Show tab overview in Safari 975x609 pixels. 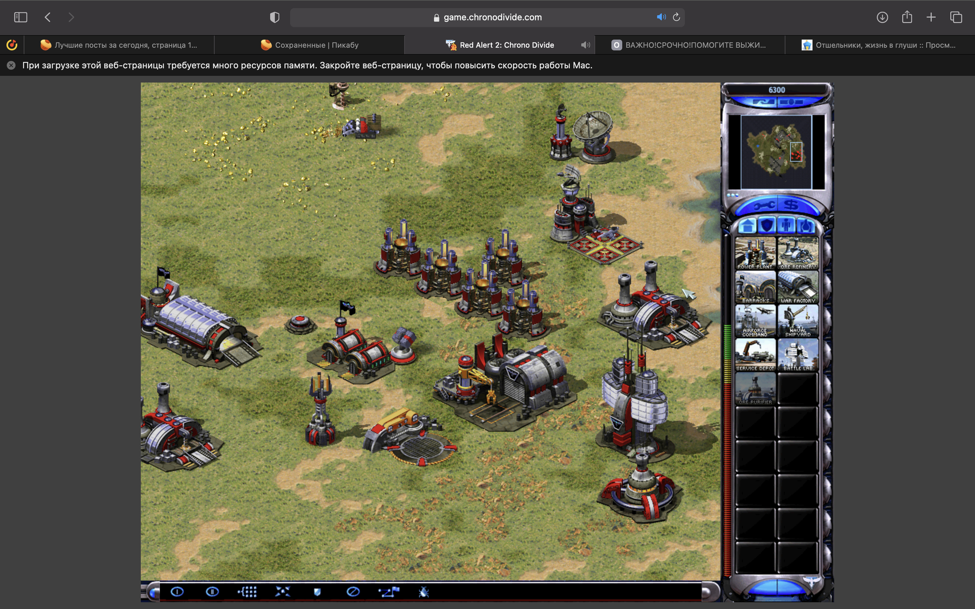[956, 17]
